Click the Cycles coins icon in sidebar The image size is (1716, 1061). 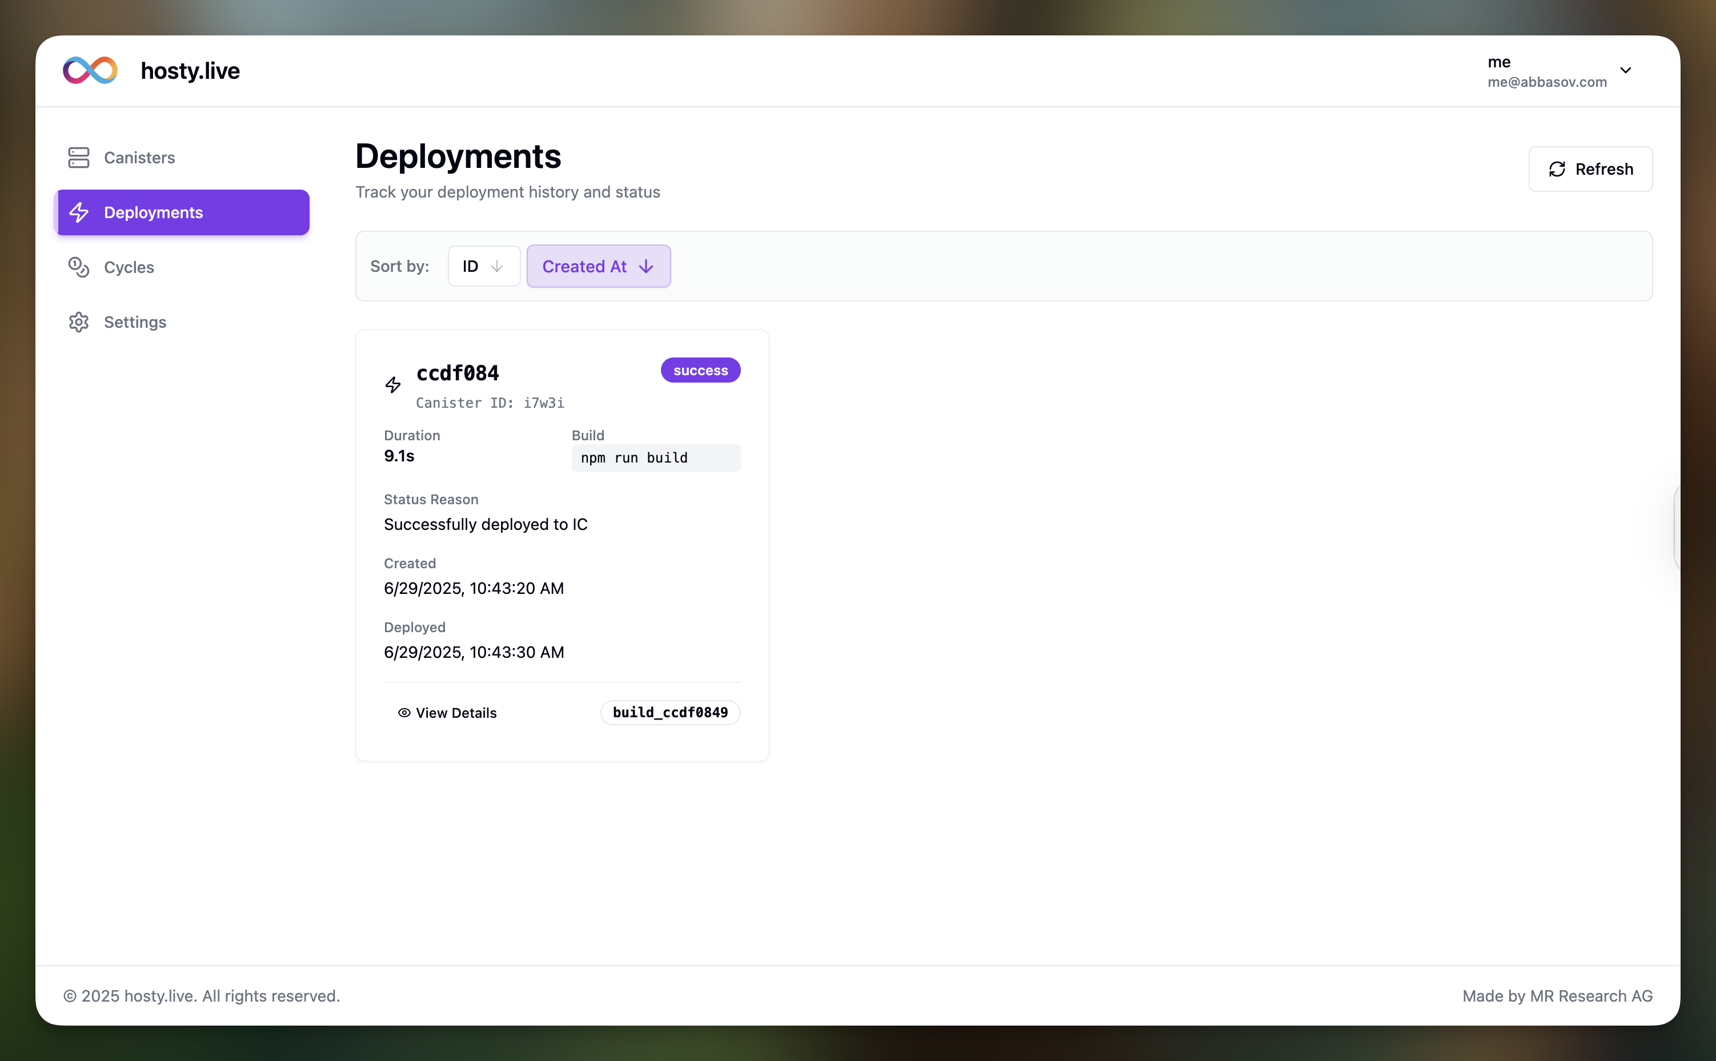click(79, 267)
